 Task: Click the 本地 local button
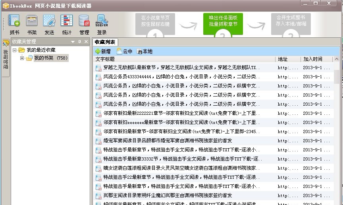[145, 52]
